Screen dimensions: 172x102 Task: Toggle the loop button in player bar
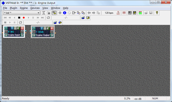[48, 18]
